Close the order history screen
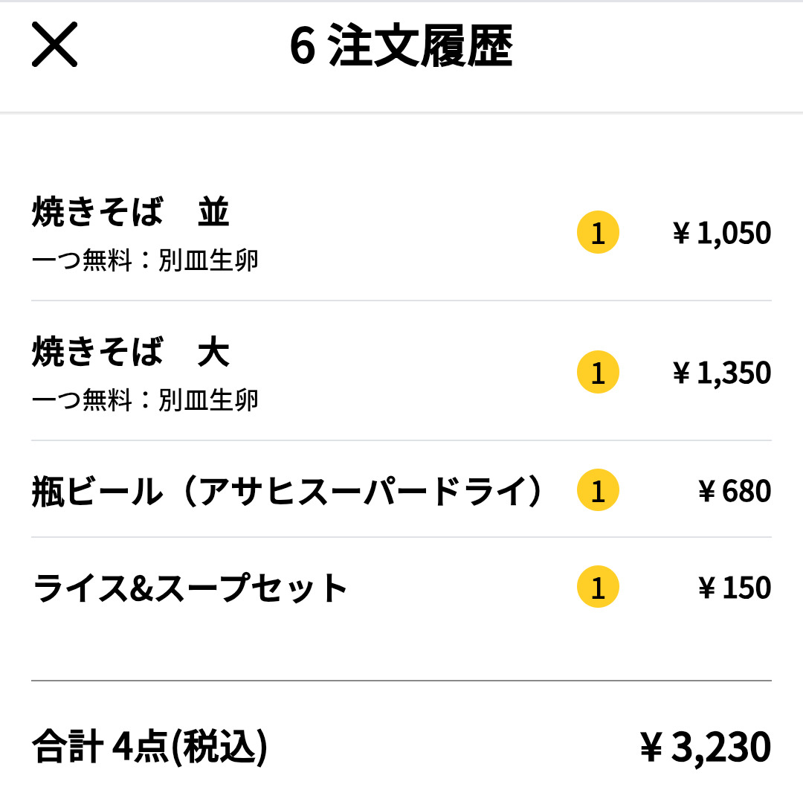The width and height of the screenshot is (803, 790). (54, 45)
